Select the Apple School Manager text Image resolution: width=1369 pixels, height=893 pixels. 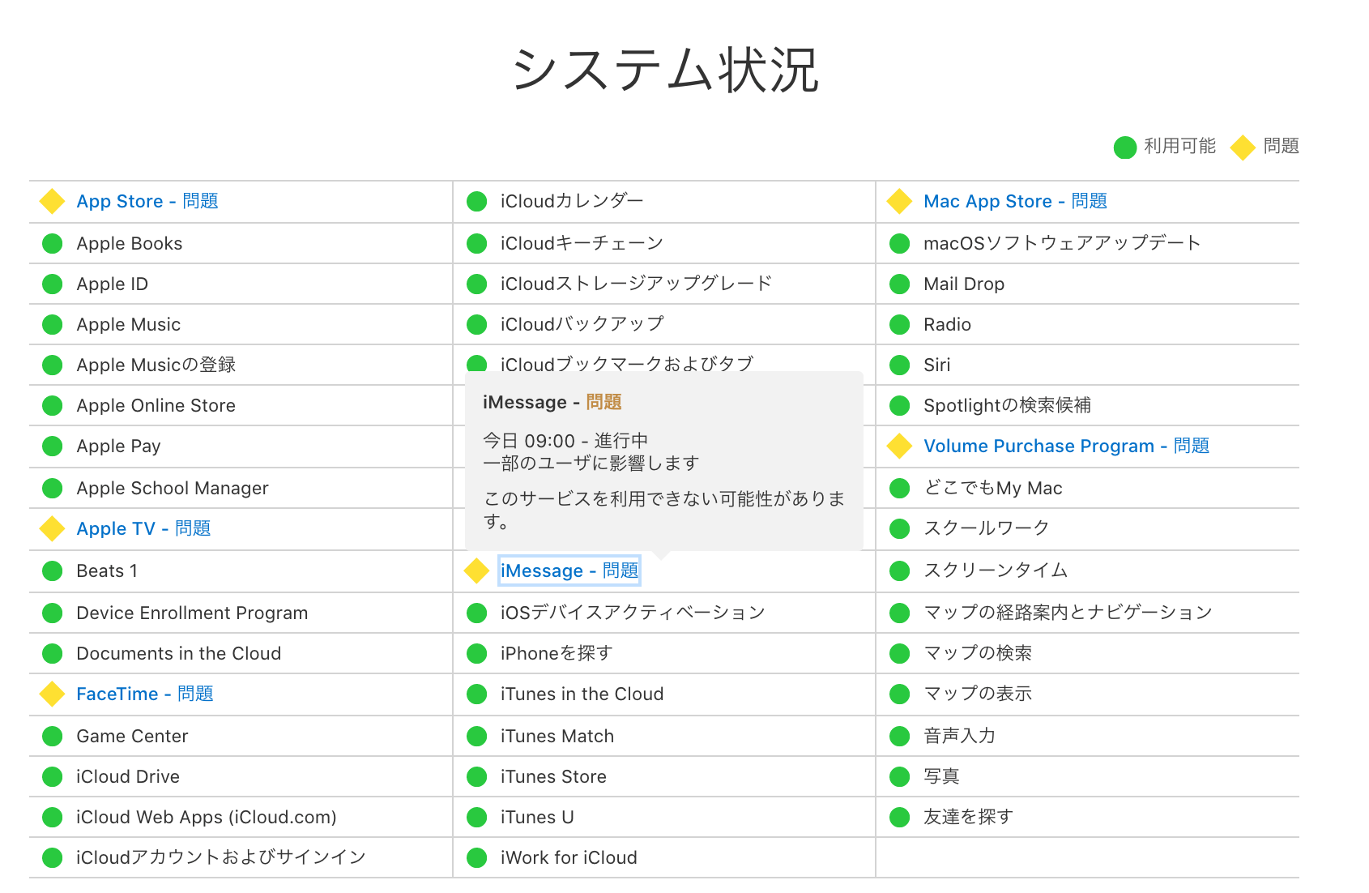coord(173,488)
